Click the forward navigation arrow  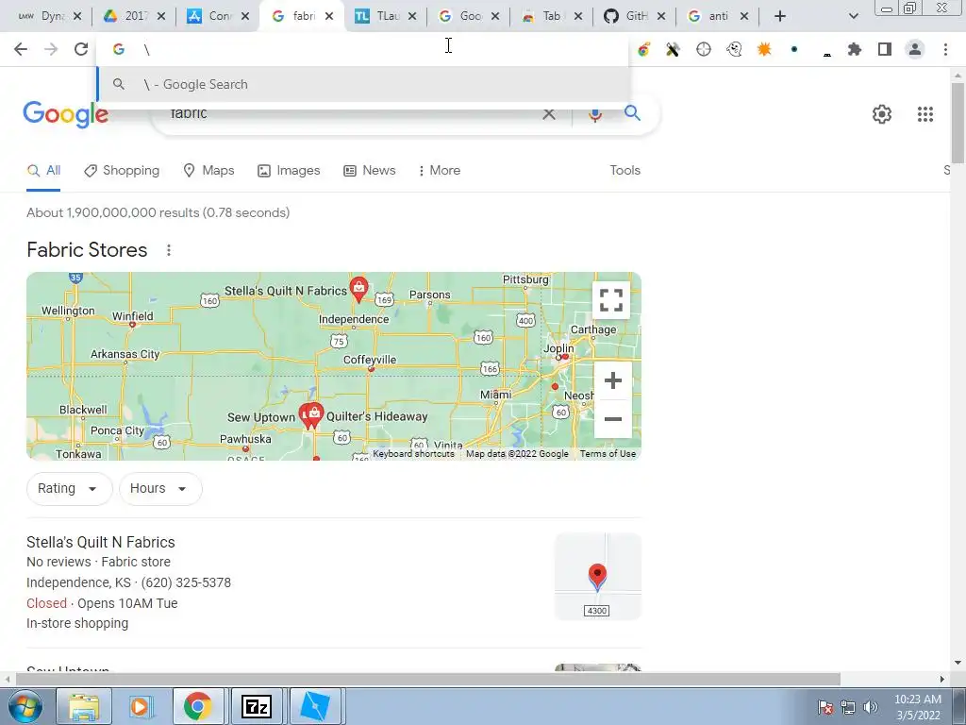pyautogui.click(x=51, y=49)
